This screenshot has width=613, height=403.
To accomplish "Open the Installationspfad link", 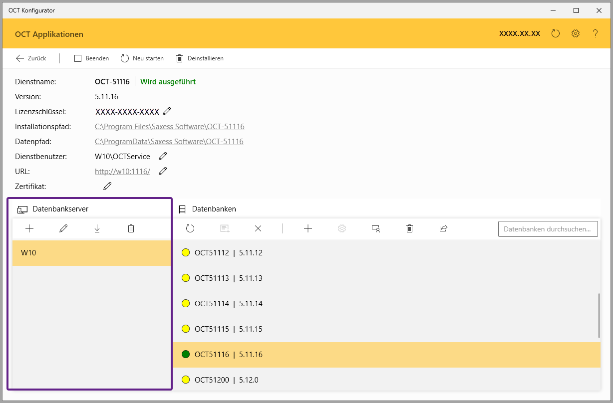I will (169, 127).
